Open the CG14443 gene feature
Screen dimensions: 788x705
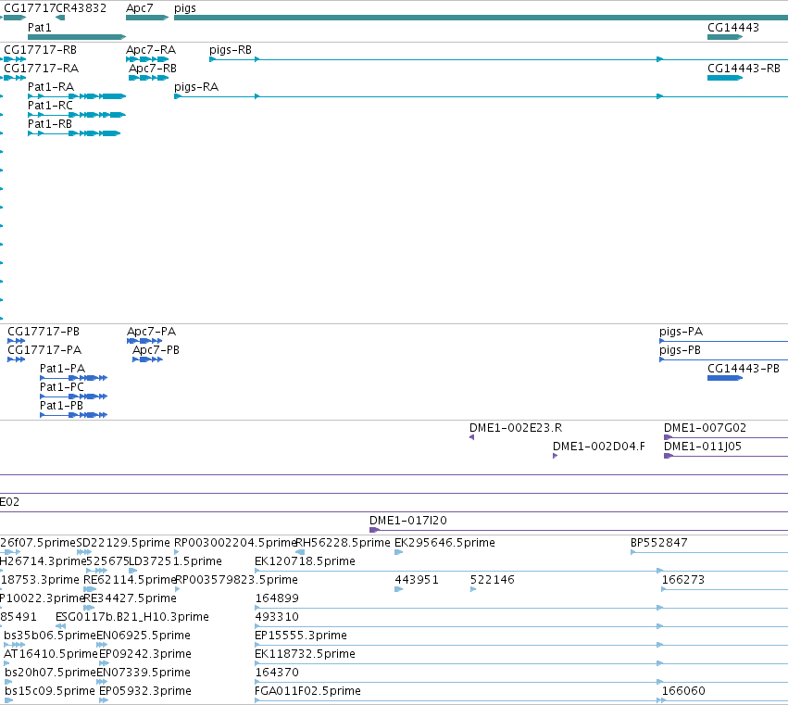coord(725,37)
